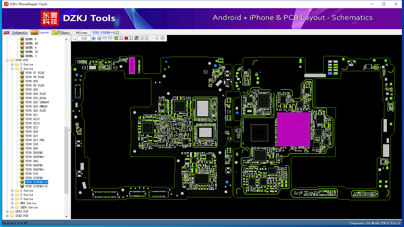Switch to the Schematic tab
Screen dimensions: 404x227
tap(16, 33)
